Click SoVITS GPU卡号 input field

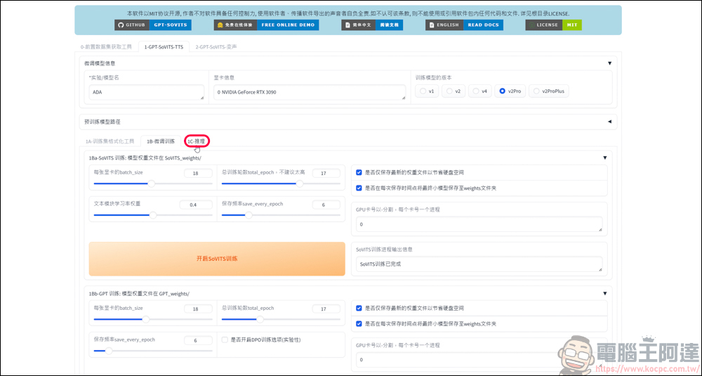(479, 224)
